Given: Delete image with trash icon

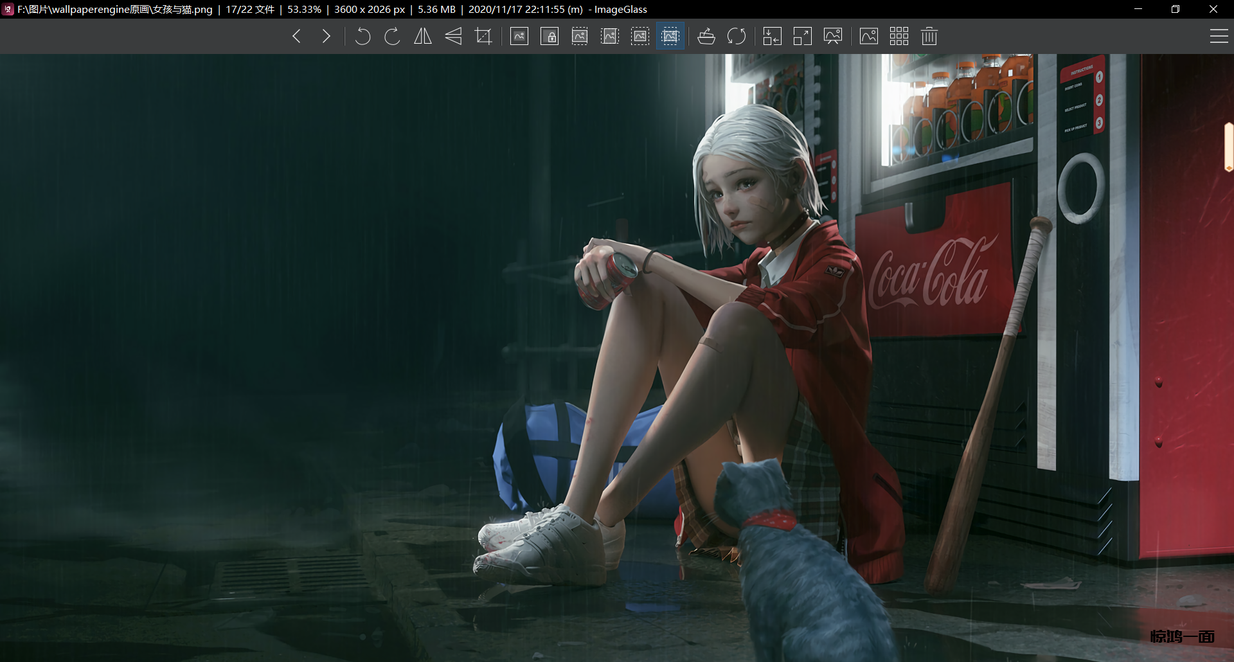Looking at the screenshot, I should 929,37.
